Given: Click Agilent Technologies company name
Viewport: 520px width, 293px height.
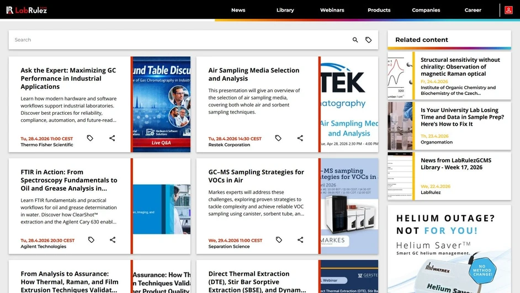Looking at the screenshot, I should tap(44, 247).
